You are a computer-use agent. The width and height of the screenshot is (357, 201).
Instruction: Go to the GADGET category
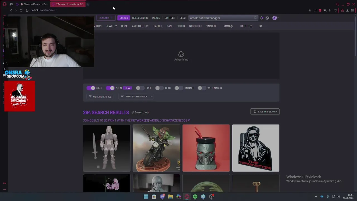[158, 26]
